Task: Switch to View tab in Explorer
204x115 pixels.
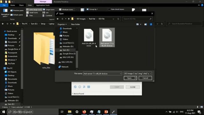Action: [x=30, y=5]
